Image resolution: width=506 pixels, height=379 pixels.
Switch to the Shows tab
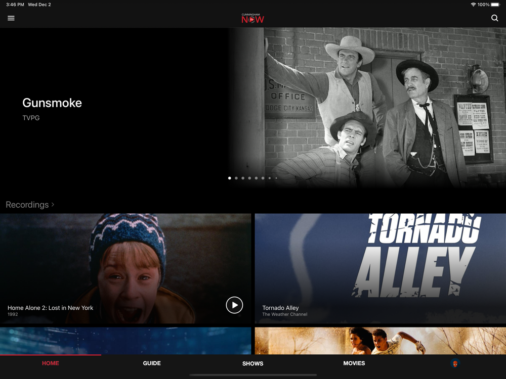252,363
